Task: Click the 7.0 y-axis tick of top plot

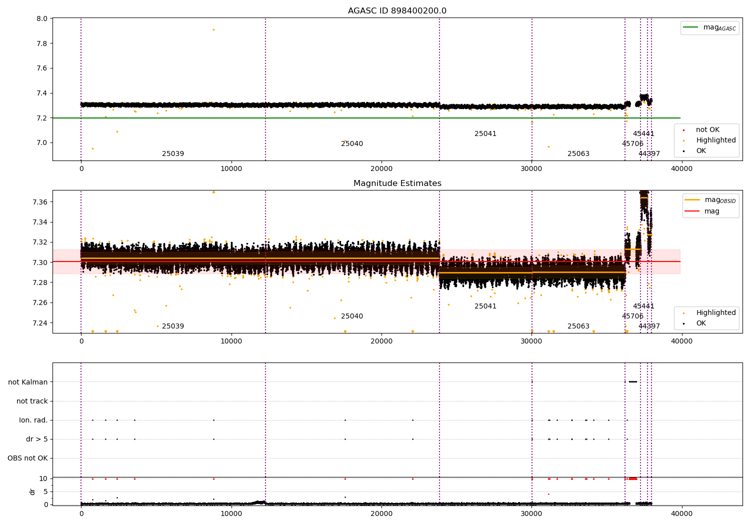Action: click(42, 143)
